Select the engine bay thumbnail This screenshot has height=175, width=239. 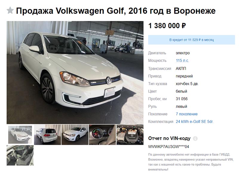tap(130, 135)
